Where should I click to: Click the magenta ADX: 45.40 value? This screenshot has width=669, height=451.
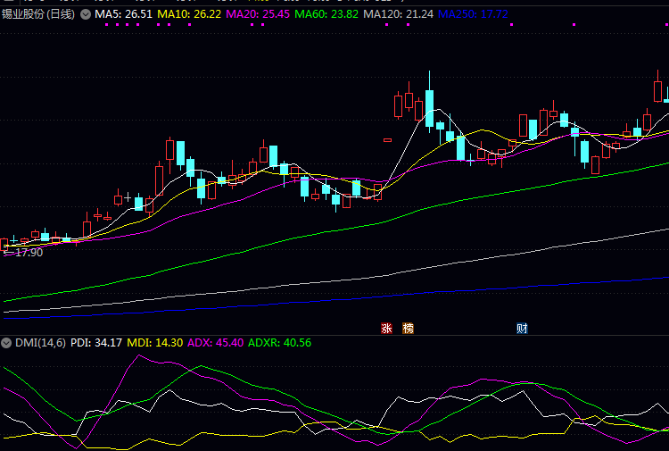click(x=216, y=343)
